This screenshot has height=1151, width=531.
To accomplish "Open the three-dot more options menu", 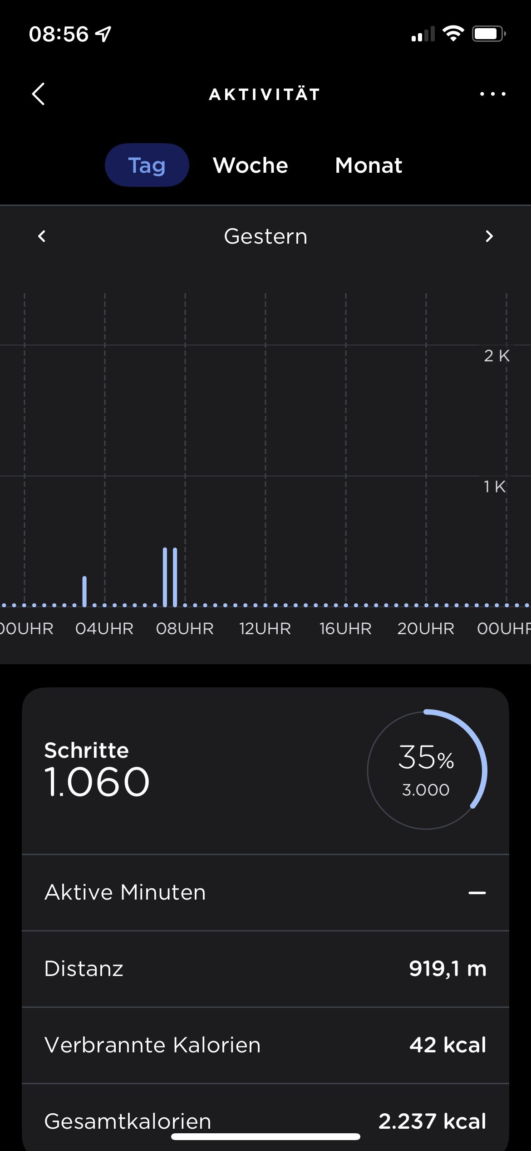I will (492, 94).
